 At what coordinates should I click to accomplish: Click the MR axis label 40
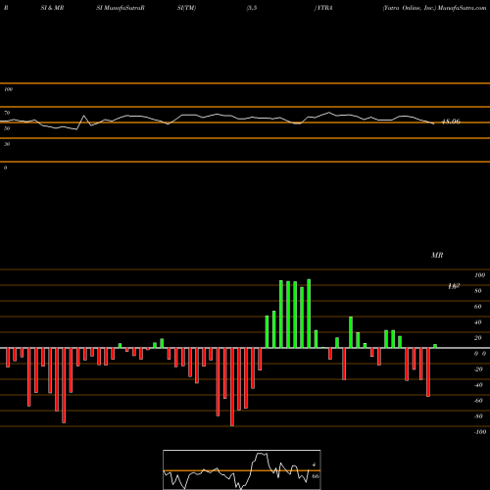click(478, 322)
